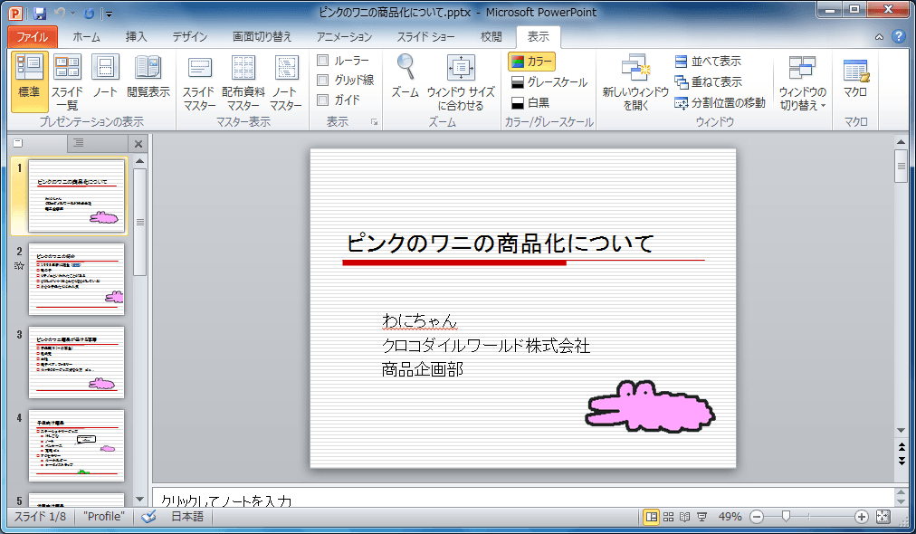Open 表示 group dialog launcher
916x534 pixels.
[x=374, y=122]
